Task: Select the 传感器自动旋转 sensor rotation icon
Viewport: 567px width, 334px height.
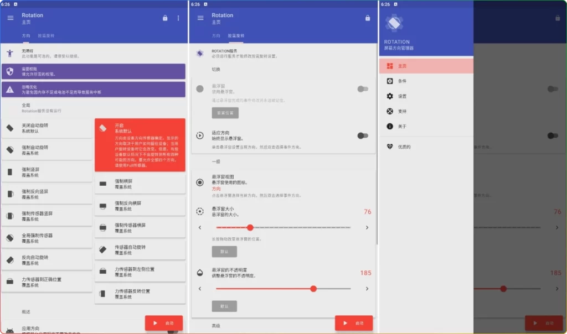Action: coord(102,250)
